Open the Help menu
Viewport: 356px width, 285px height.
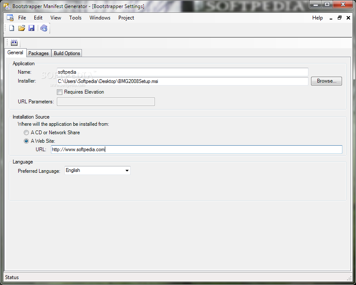[317, 18]
